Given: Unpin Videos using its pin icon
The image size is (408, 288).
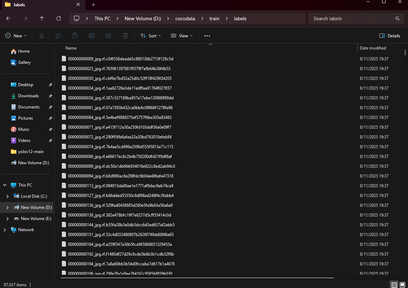Looking at the screenshot, I should point(51,141).
